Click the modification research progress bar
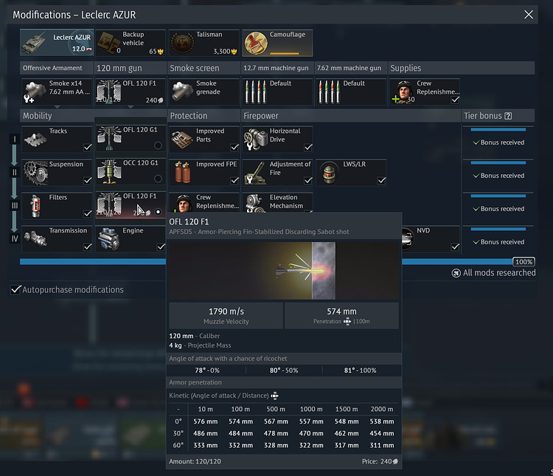 pos(265,261)
